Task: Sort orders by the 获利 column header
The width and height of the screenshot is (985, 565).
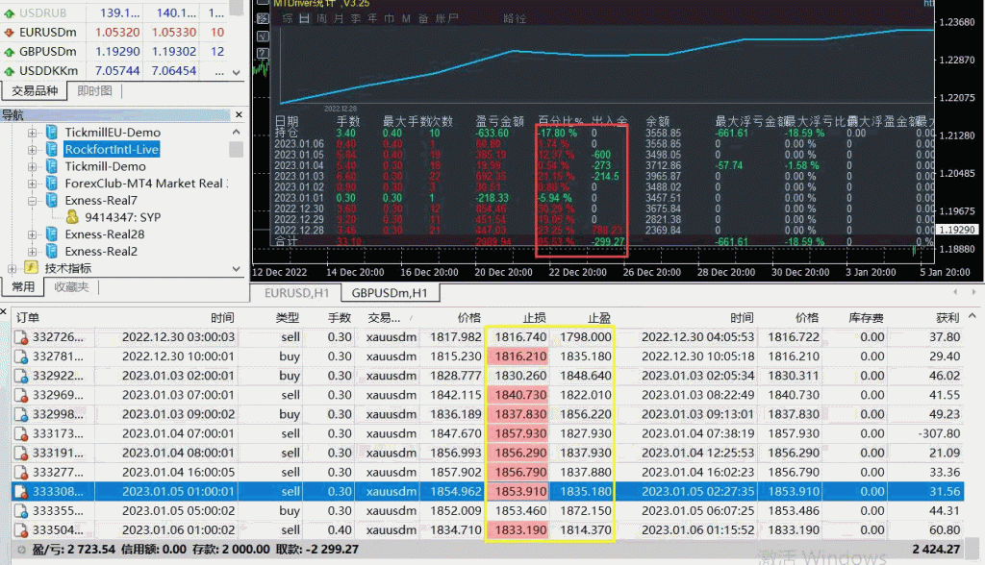Action: click(x=947, y=317)
